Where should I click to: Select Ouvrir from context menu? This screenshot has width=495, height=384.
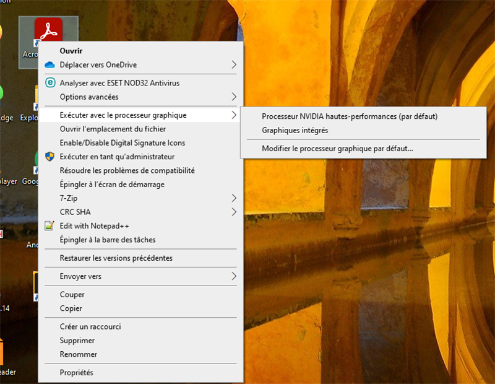click(x=71, y=51)
